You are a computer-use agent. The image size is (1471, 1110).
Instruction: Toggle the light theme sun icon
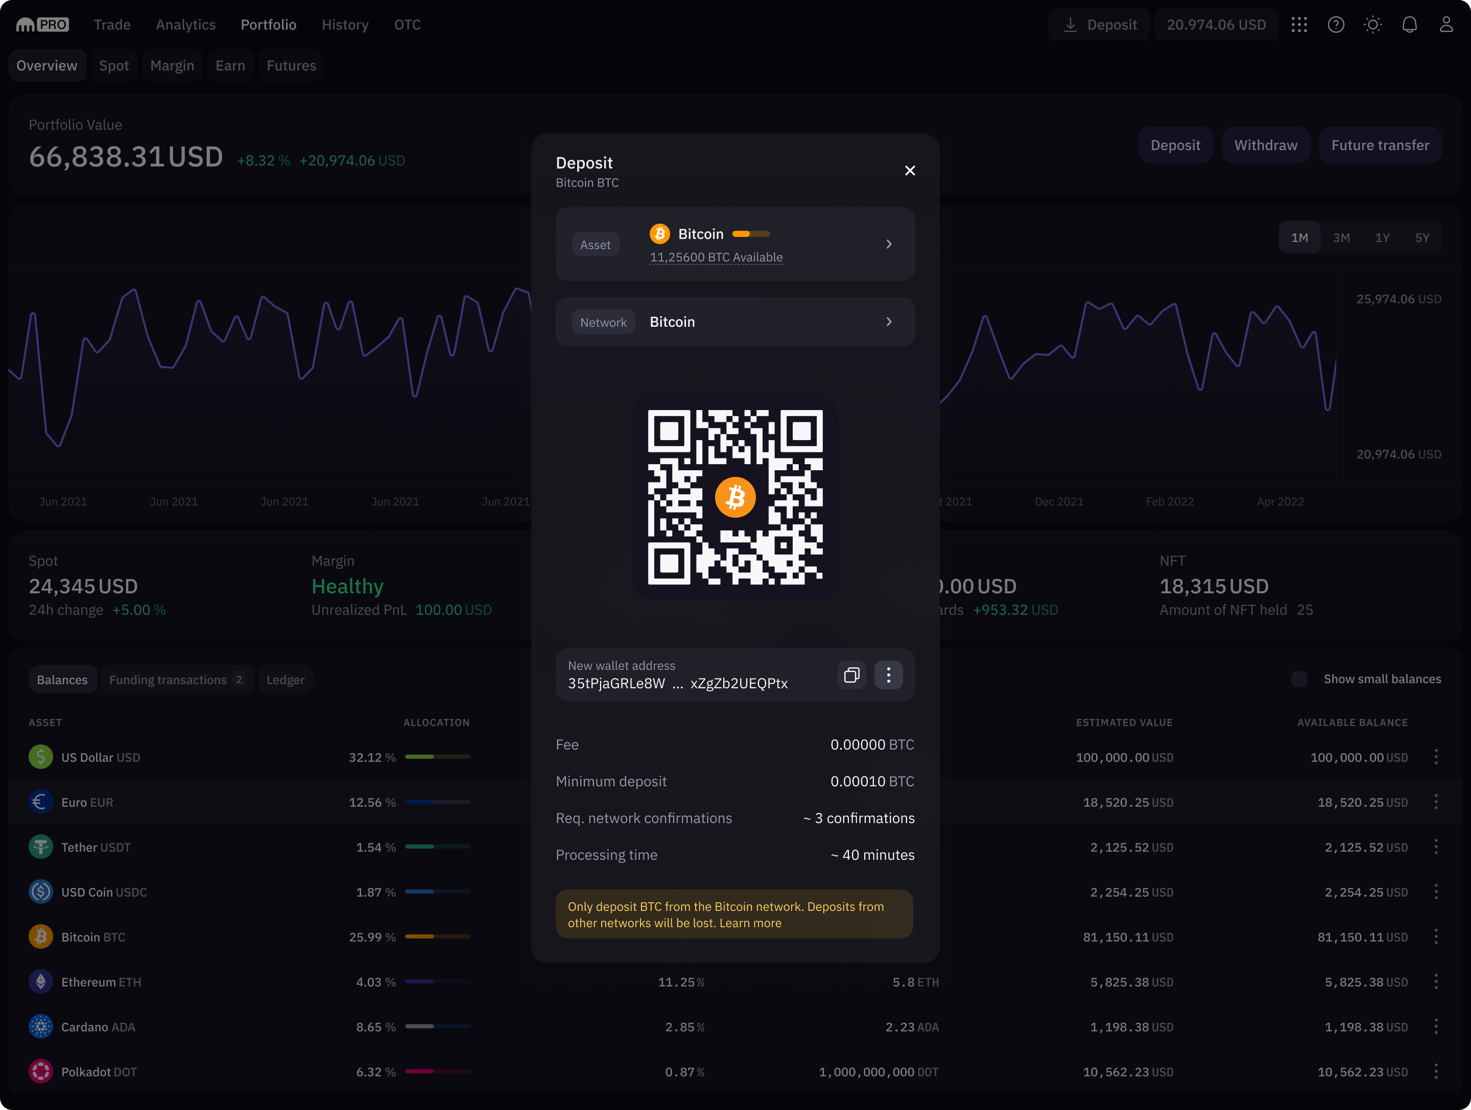point(1372,25)
